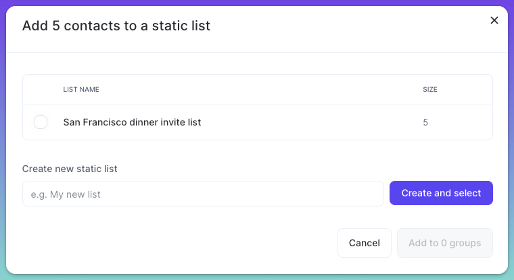Click empty header space between LIST NAME and SIZE
Screen dimensions: 514x280
(x=260, y=89)
